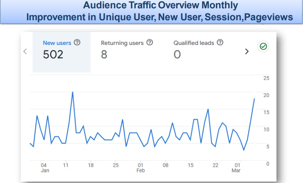Screen dimensions: 303x183
Task: Click the 502 new users value
Action: (53, 54)
